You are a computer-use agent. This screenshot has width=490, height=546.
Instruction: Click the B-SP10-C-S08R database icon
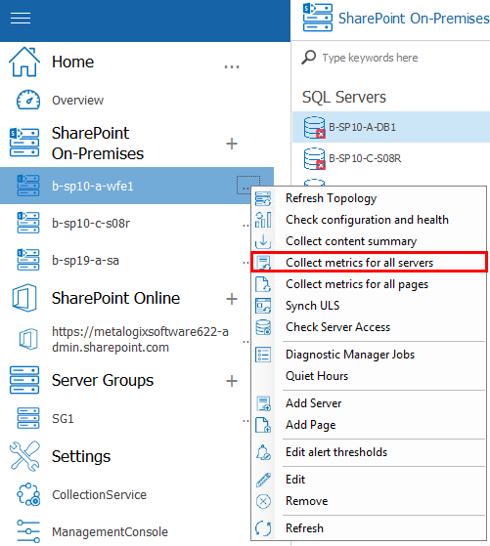coord(315,158)
